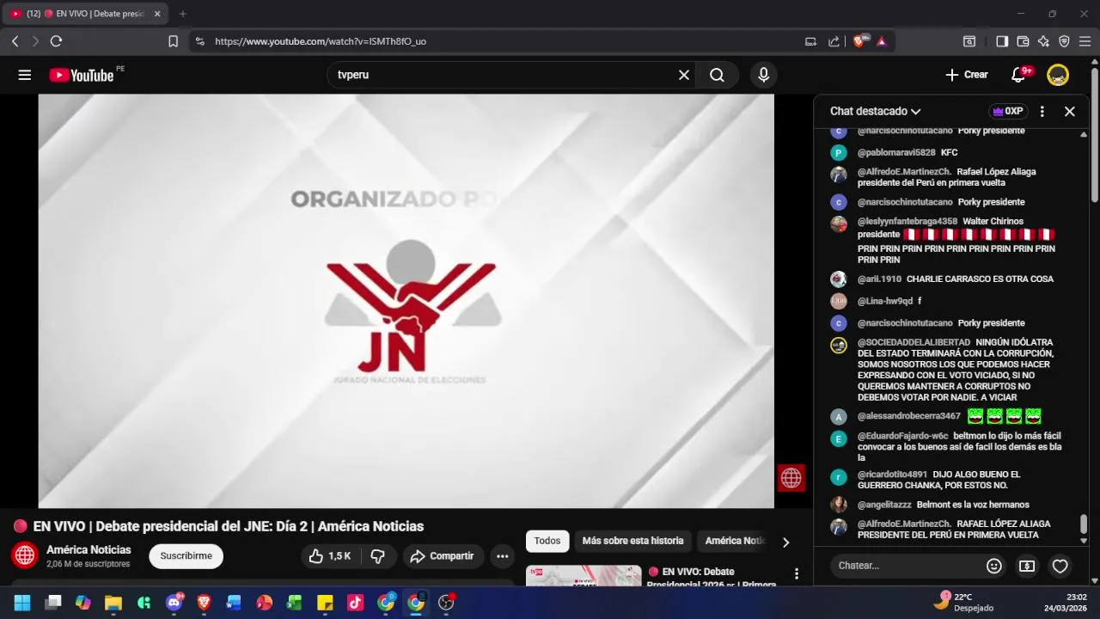Open Brave Rewards triangle icon
The width and height of the screenshot is (1100, 619).
click(x=882, y=41)
